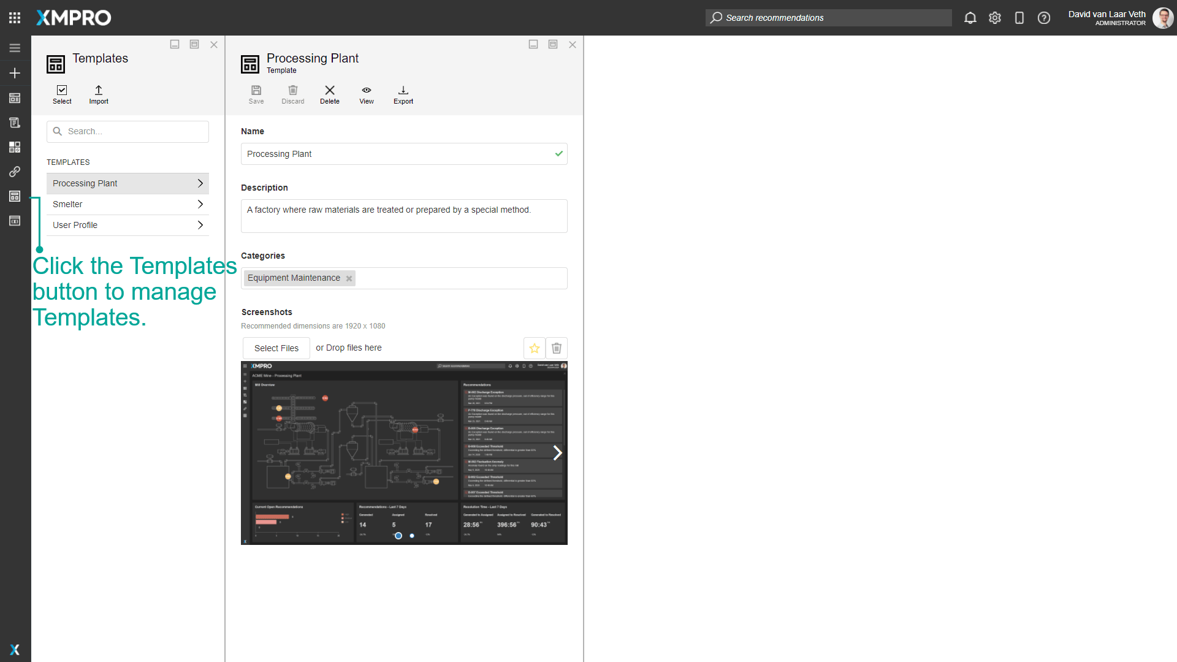Open the settings gear icon
This screenshot has height=662, width=1177.
[995, 18]
